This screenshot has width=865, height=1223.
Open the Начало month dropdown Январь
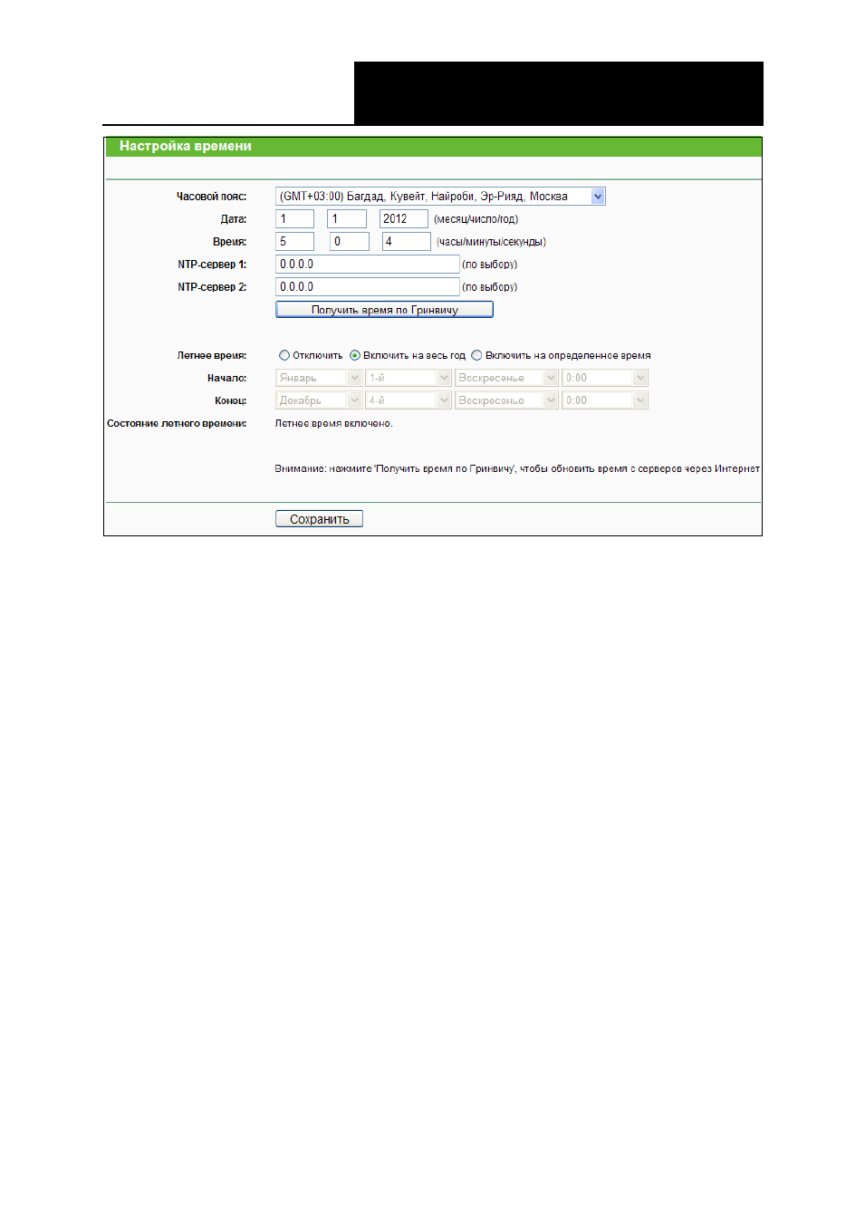[318, 378]
